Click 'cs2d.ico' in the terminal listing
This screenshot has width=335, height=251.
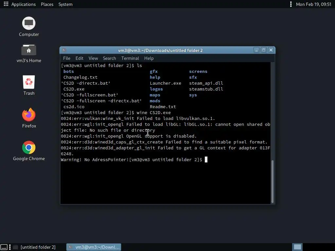point(74,107)
